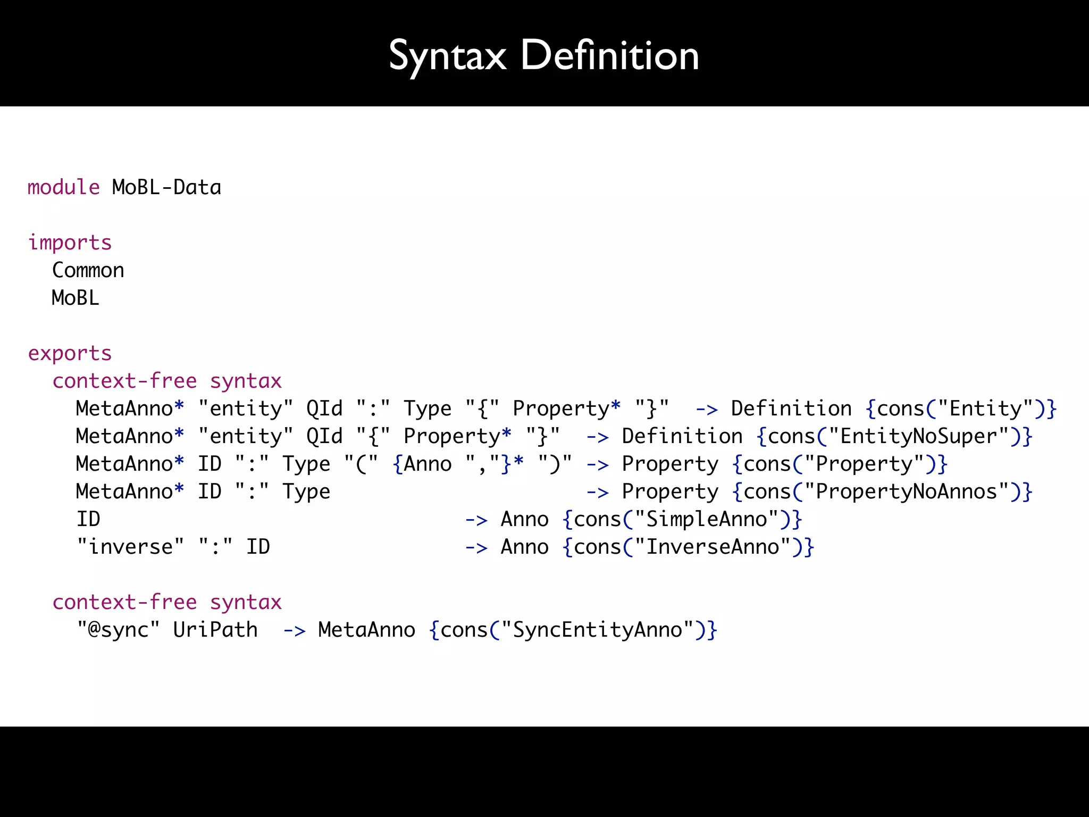This screenshot has width=1089, height=817.
Task: Click the "inverse" string literal
Action: tap(130, 547)
